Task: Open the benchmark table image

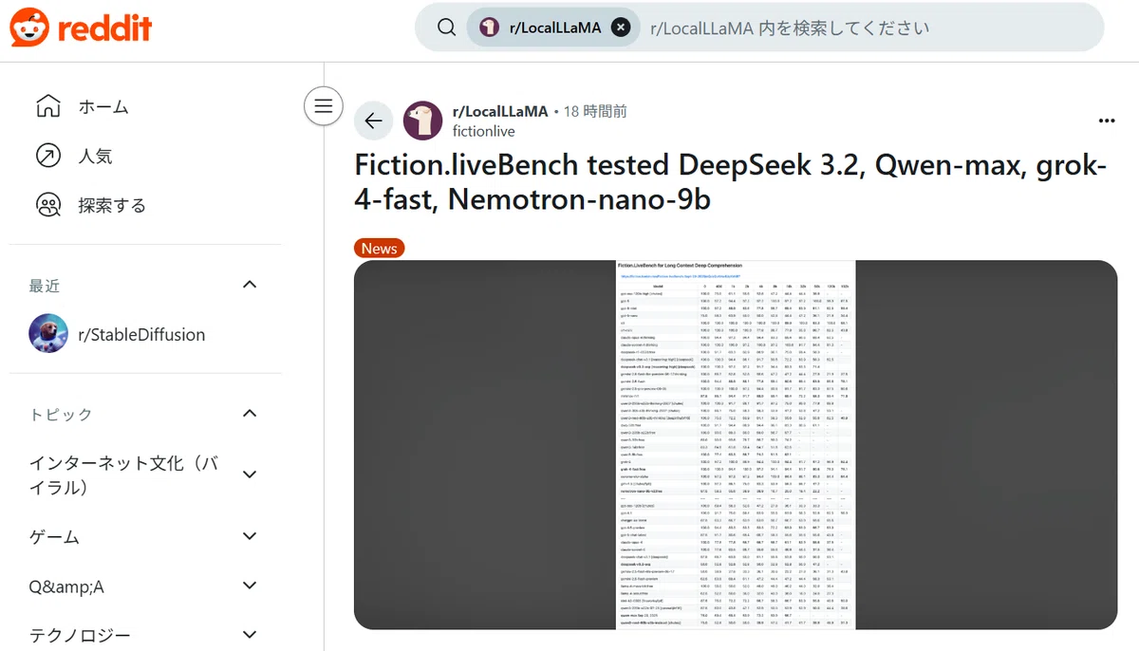Action: coord(736,444)
